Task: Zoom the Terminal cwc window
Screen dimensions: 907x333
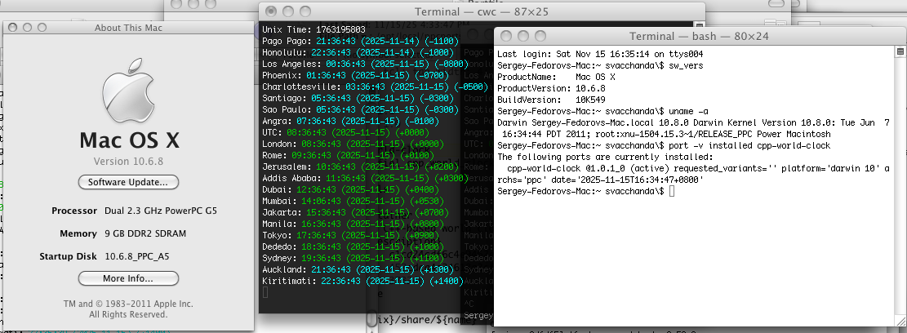Action: [x=305, y=11]
